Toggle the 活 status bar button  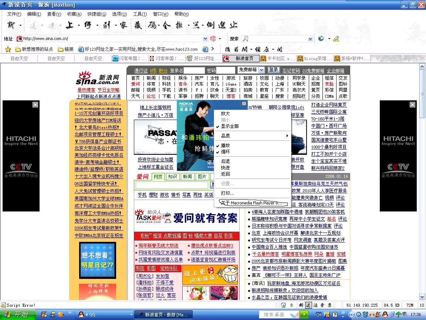(x=315, y=305)
